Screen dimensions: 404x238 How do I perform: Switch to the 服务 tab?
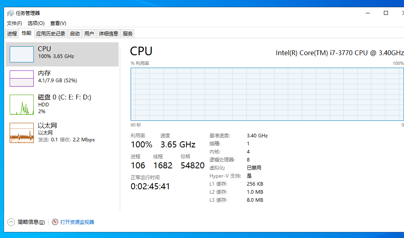pos(127,34)
